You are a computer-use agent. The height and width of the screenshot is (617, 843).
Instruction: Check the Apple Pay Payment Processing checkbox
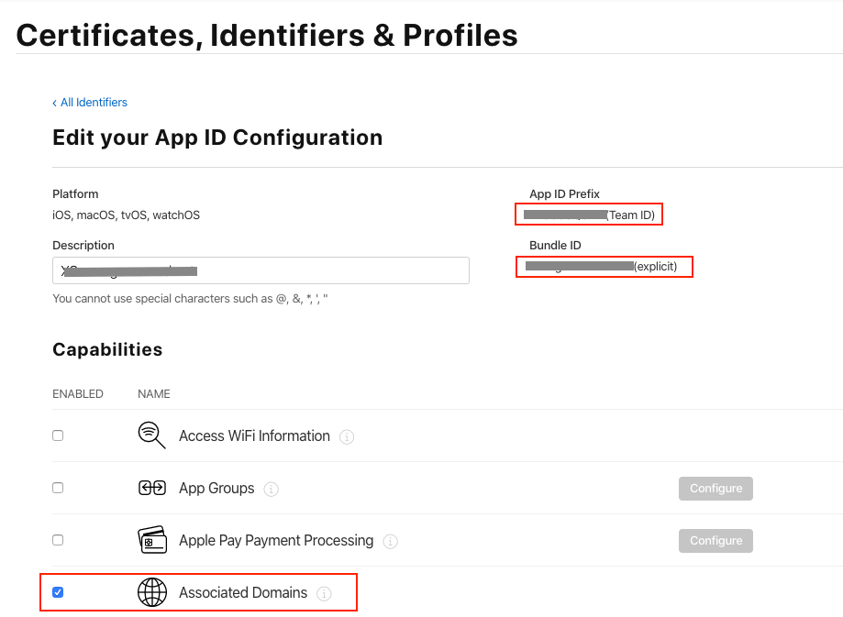58,540
